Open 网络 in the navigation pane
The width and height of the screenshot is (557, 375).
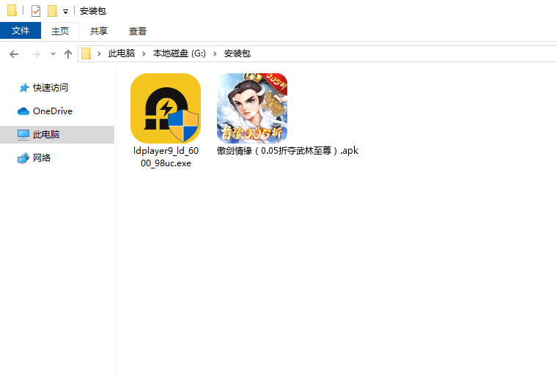click(42, 157)
